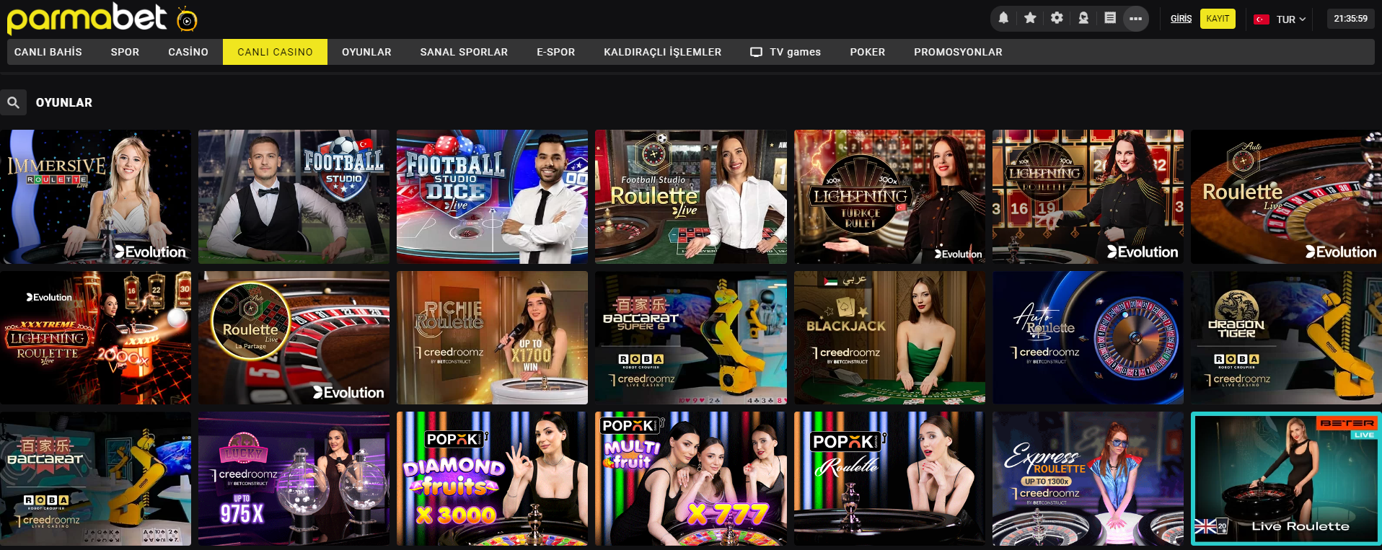Open Baccarat Super 6 ROBA tile

(x=690, y=337)
